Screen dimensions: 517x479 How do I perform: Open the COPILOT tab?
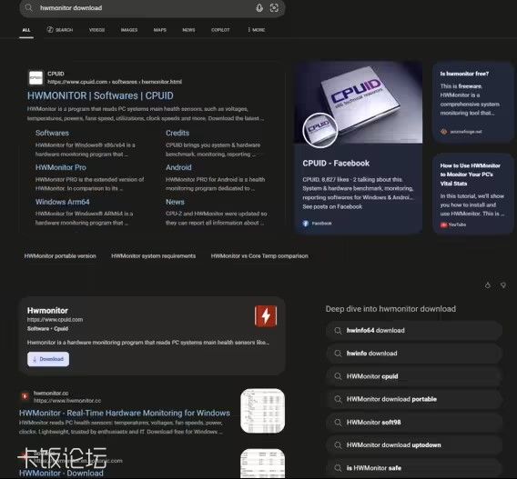[220, 30]
